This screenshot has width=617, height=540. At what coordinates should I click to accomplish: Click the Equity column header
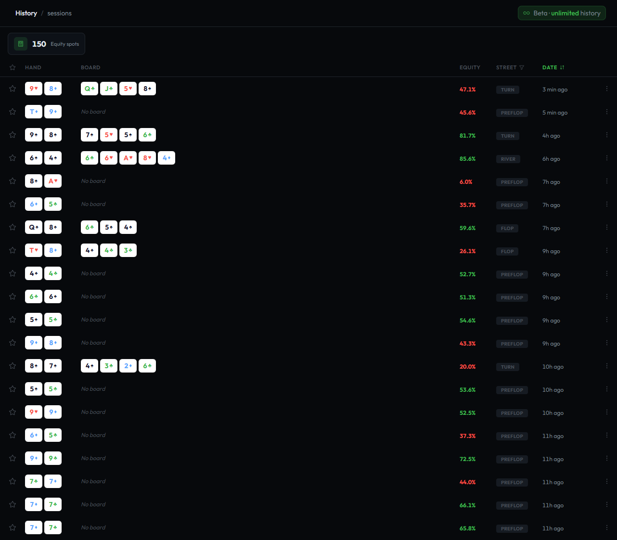pyautogui.click(x=470, y=67)
